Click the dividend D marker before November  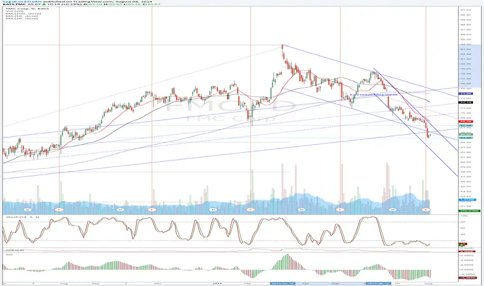(120, 210)
